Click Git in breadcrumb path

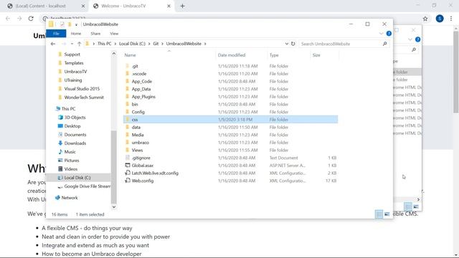tap(156, 44)
